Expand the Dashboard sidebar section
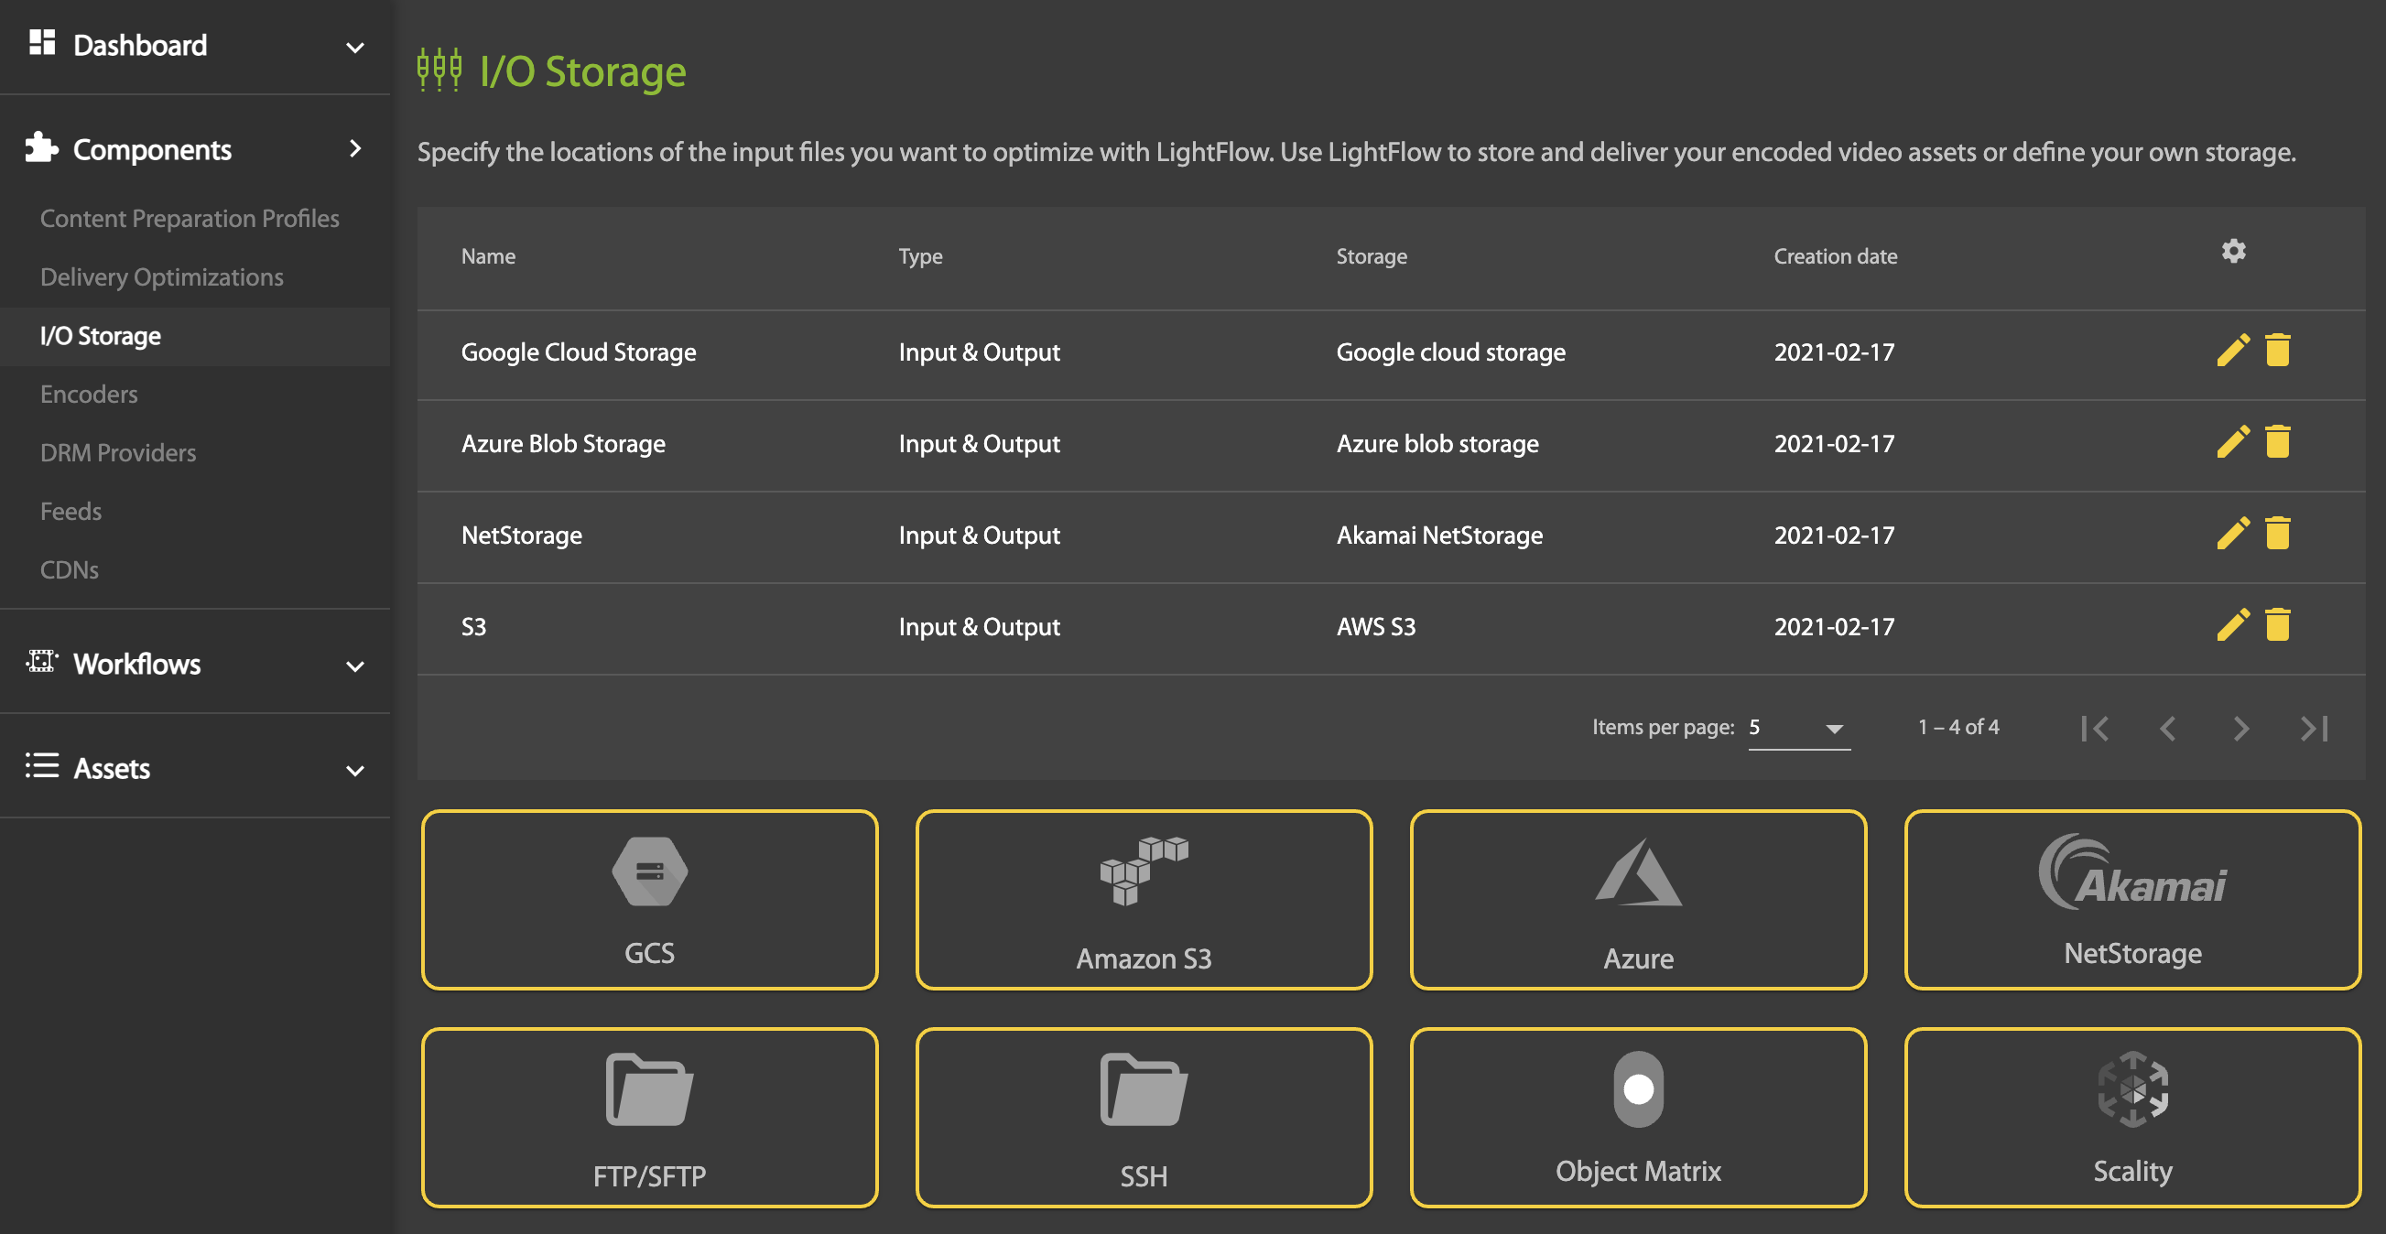The image size is (2386, 1234). coord(194,46)
